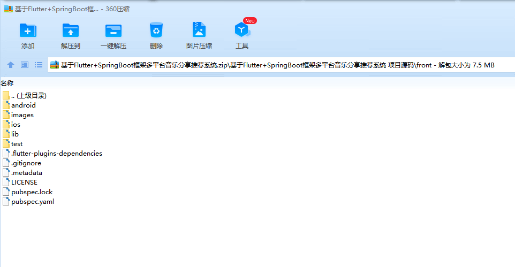
Task: Click the 360压缩 app icon in title bar
Action: [8, 9]
